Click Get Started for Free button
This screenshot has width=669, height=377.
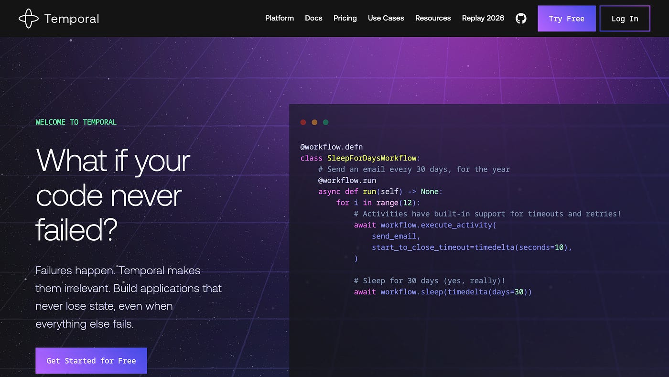pyautogui.click(x=91, y=361)
